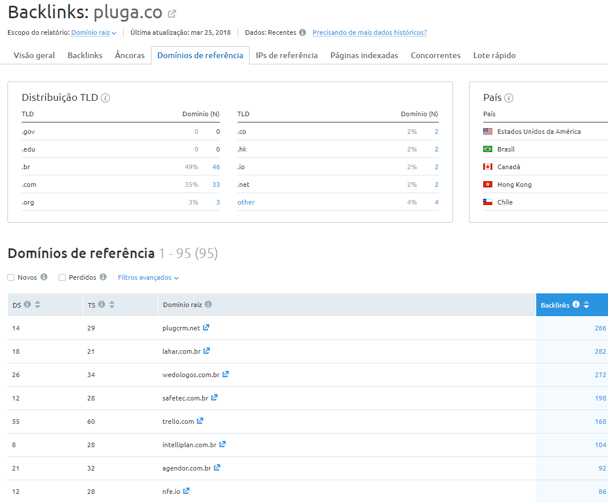Click .io domain count 2
This screenshot has height=503, width=608.
pyautogui.click(x=436, y=167)
